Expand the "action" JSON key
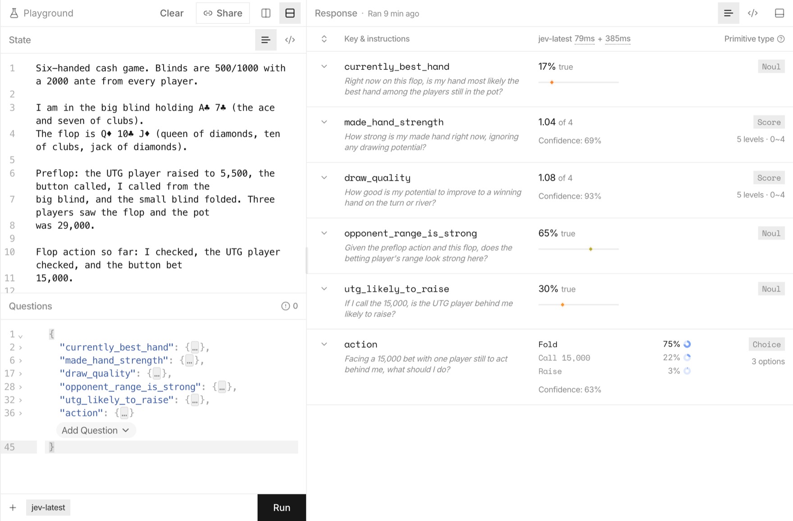 20,413
